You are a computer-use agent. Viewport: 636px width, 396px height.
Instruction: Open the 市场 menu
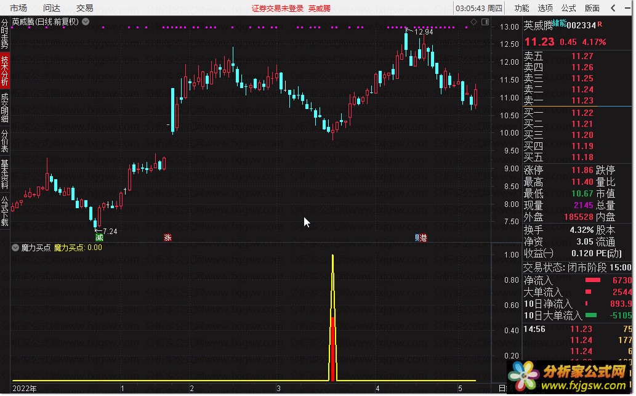18,8
